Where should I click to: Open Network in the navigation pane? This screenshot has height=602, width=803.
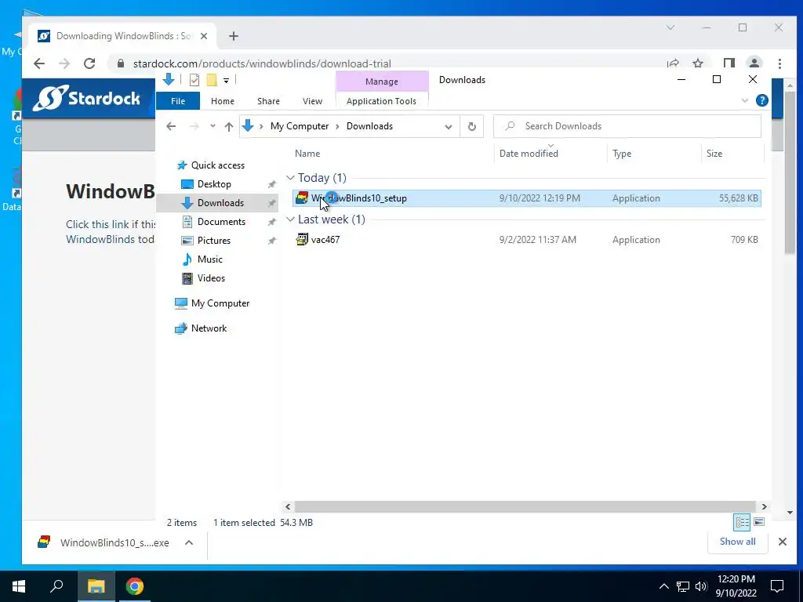209,328
